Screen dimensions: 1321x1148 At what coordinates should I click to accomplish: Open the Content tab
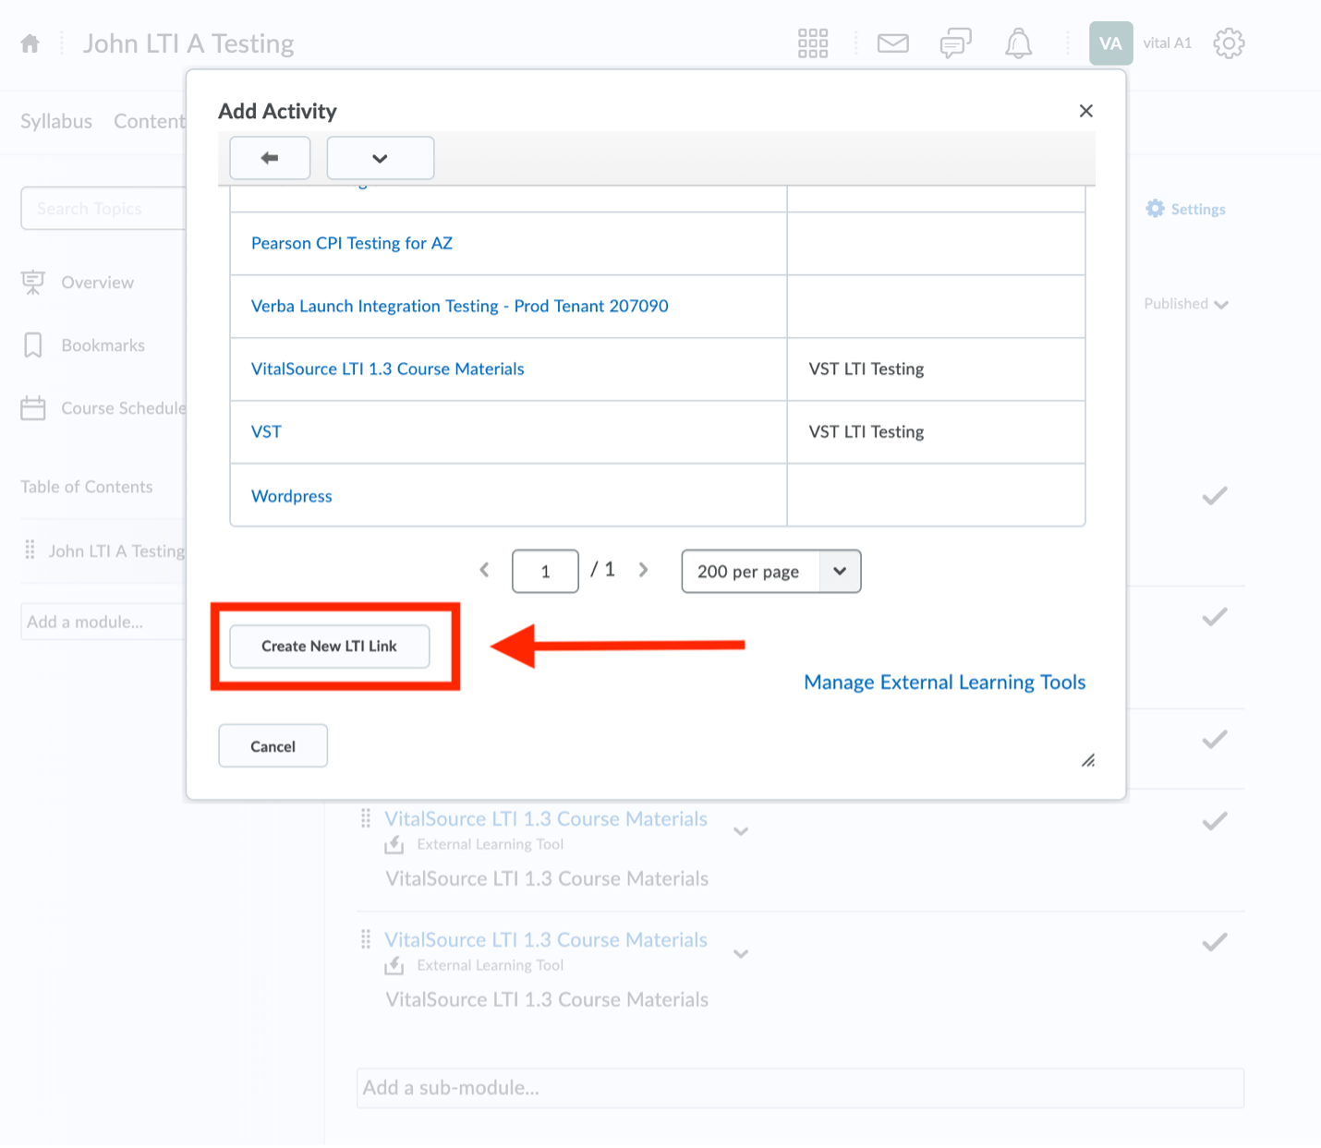(x=150, y=121)
